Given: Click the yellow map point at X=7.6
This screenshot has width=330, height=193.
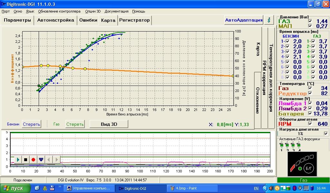Looking at the screenshot, I should (x=85, y=69).
